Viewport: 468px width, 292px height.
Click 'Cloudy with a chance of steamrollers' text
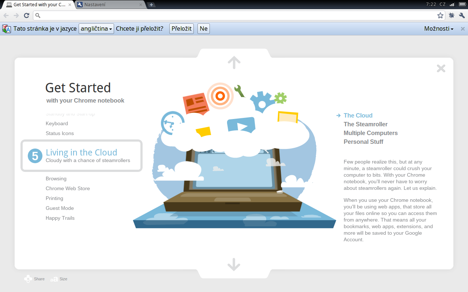pos(88,160)
